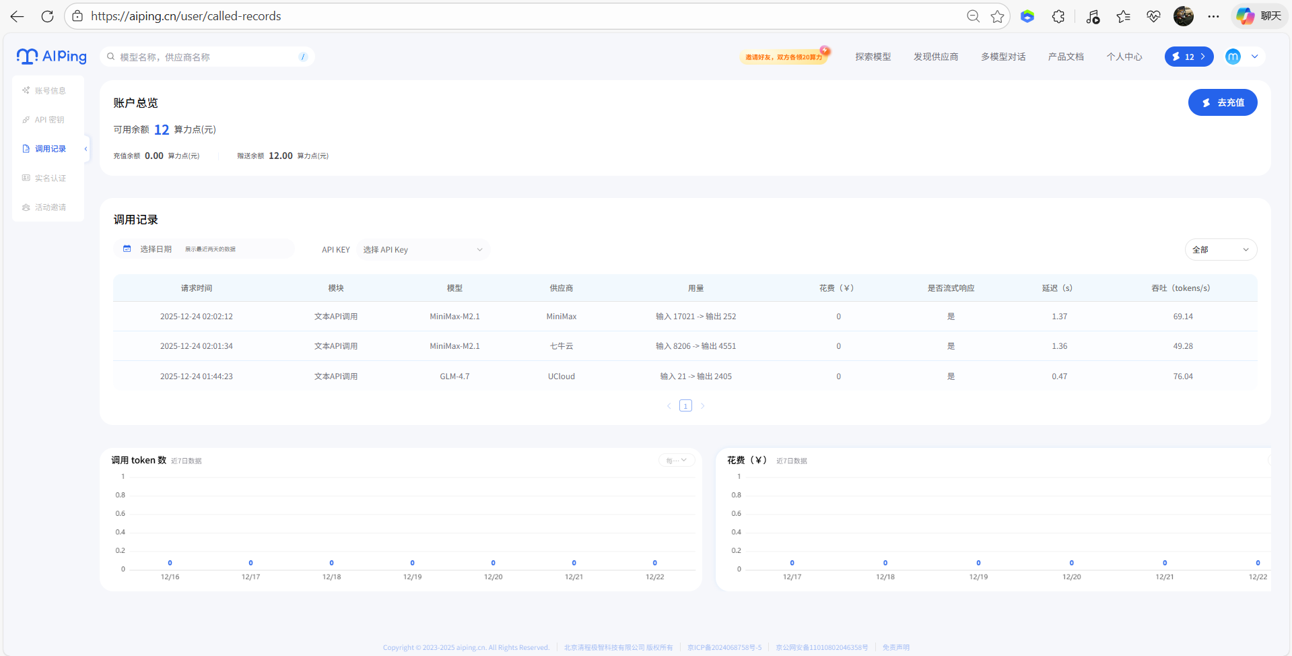
Task: Expand the 全部 filter dropdown
Action: pos(1221,250)
